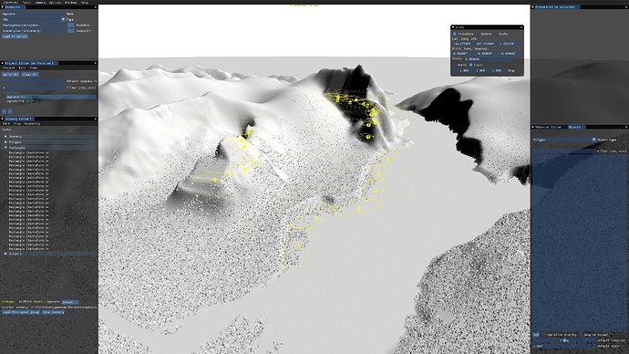Viewport: 629px width, 354px height.
Task: Click the Build All button
Action: 10,74
